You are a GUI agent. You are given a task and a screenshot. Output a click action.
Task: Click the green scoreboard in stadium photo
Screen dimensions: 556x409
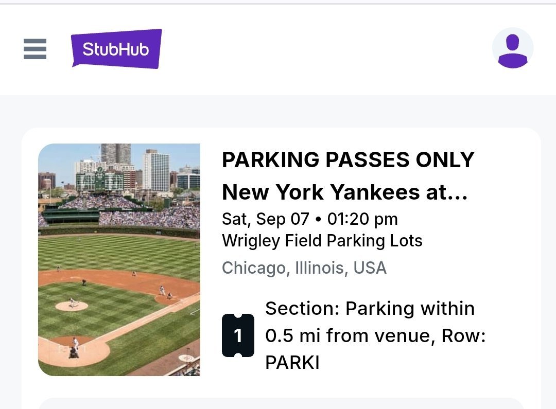[x=100, y=180]
